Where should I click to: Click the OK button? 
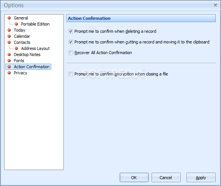tap(134, 177)
